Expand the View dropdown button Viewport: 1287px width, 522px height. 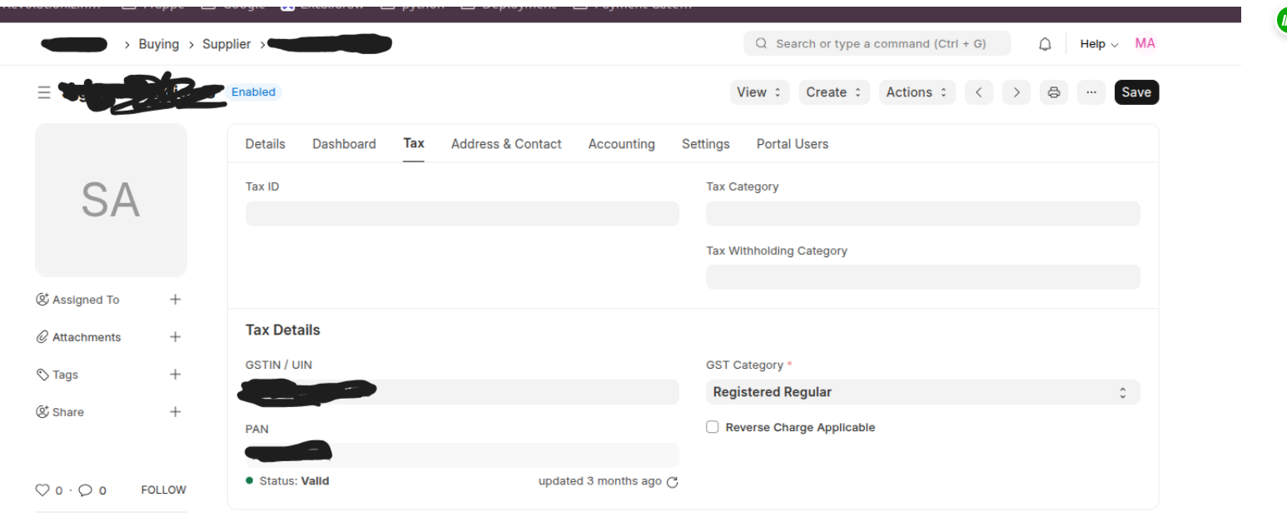(x=759, y=92)
